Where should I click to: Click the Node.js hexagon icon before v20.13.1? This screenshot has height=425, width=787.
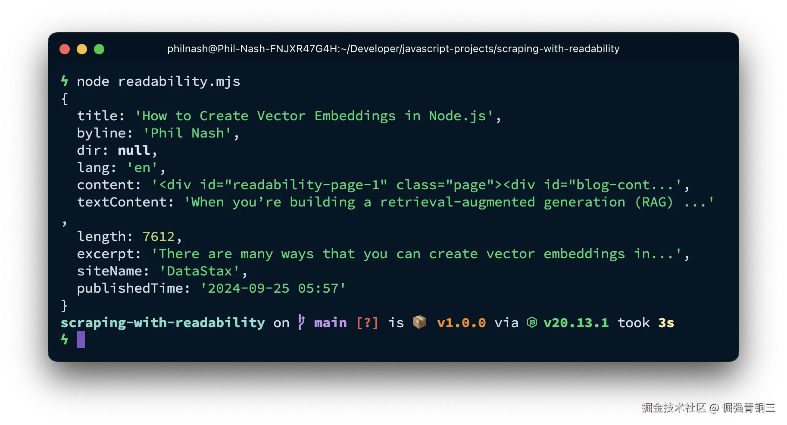[x=532, y=322]
